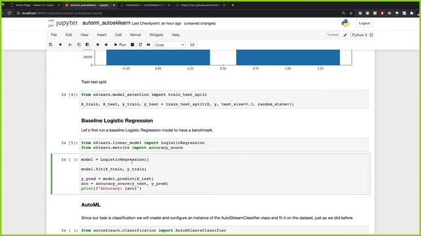Cut selected cells with the scissors icon

(70, 45)
